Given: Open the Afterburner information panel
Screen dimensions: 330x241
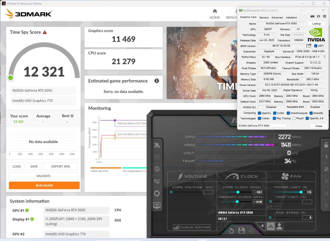Looking at the screenshot, I should (157, 169).
